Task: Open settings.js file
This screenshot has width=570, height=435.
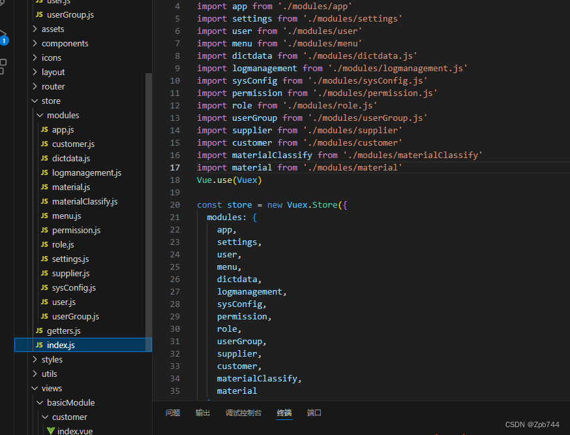Action: [70, 259]
